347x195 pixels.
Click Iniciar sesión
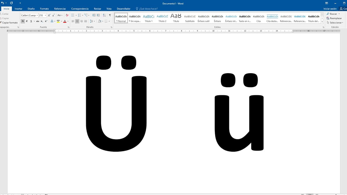(x=330, y=9)
